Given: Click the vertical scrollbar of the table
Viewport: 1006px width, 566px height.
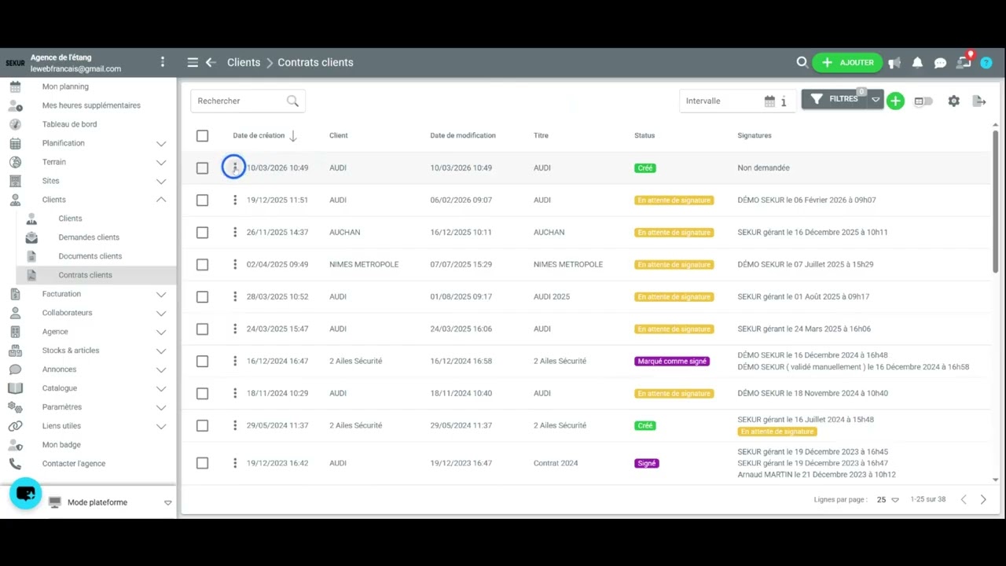Looking at the screenshot, I should tap(996, 202).
